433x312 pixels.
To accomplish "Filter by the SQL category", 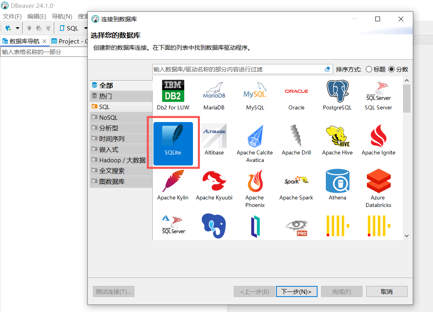I will 121,107.
